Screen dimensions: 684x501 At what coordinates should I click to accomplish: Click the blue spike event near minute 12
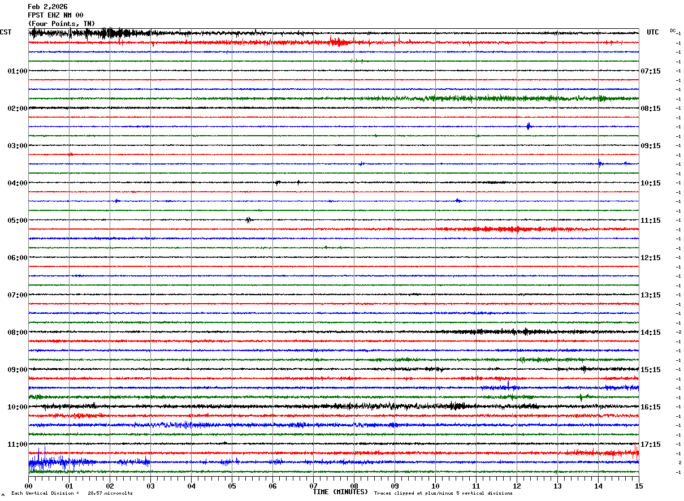point(528,126)
